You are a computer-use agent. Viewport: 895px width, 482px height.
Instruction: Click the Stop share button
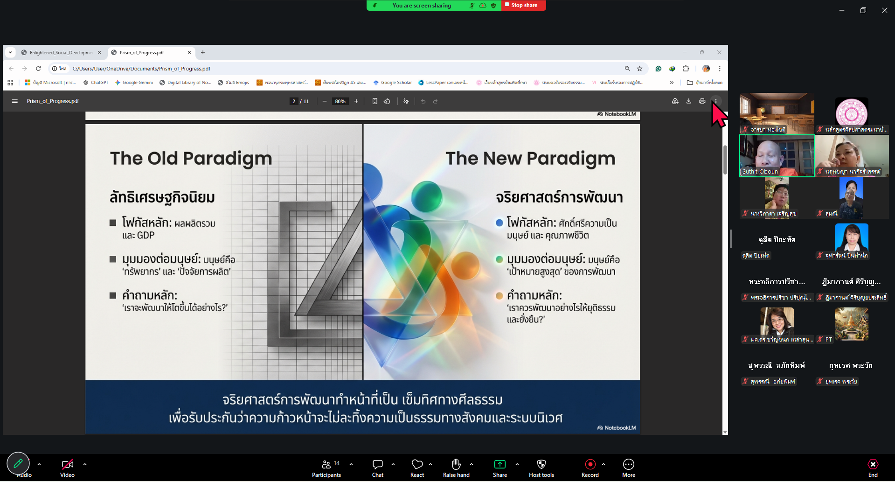(x=524, y=5)
